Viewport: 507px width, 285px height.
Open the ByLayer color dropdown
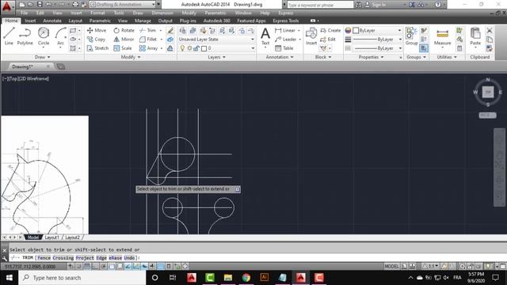tap(399, 30)
